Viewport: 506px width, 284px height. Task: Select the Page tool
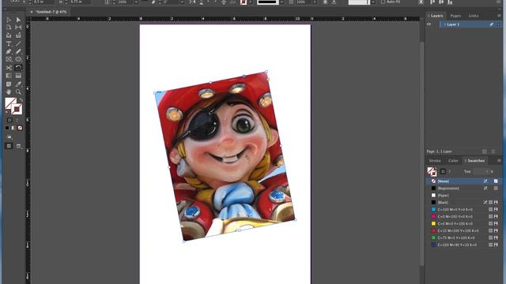click(9, 28)
